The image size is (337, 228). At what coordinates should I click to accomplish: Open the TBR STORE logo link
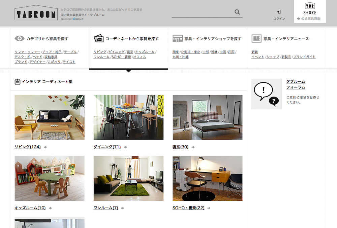[x=310, y=9]
